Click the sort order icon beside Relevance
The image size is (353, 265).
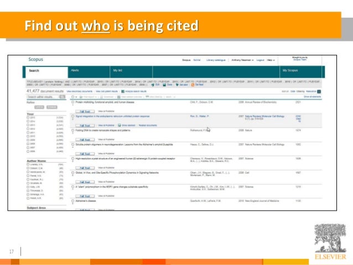tap(319, 91)
